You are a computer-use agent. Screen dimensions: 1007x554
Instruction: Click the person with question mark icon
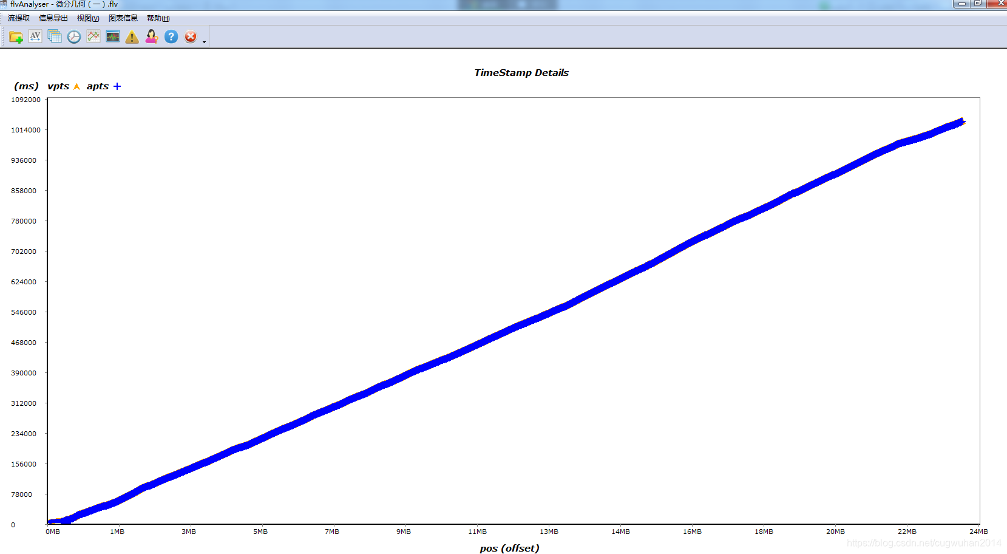tap(152, 37)
